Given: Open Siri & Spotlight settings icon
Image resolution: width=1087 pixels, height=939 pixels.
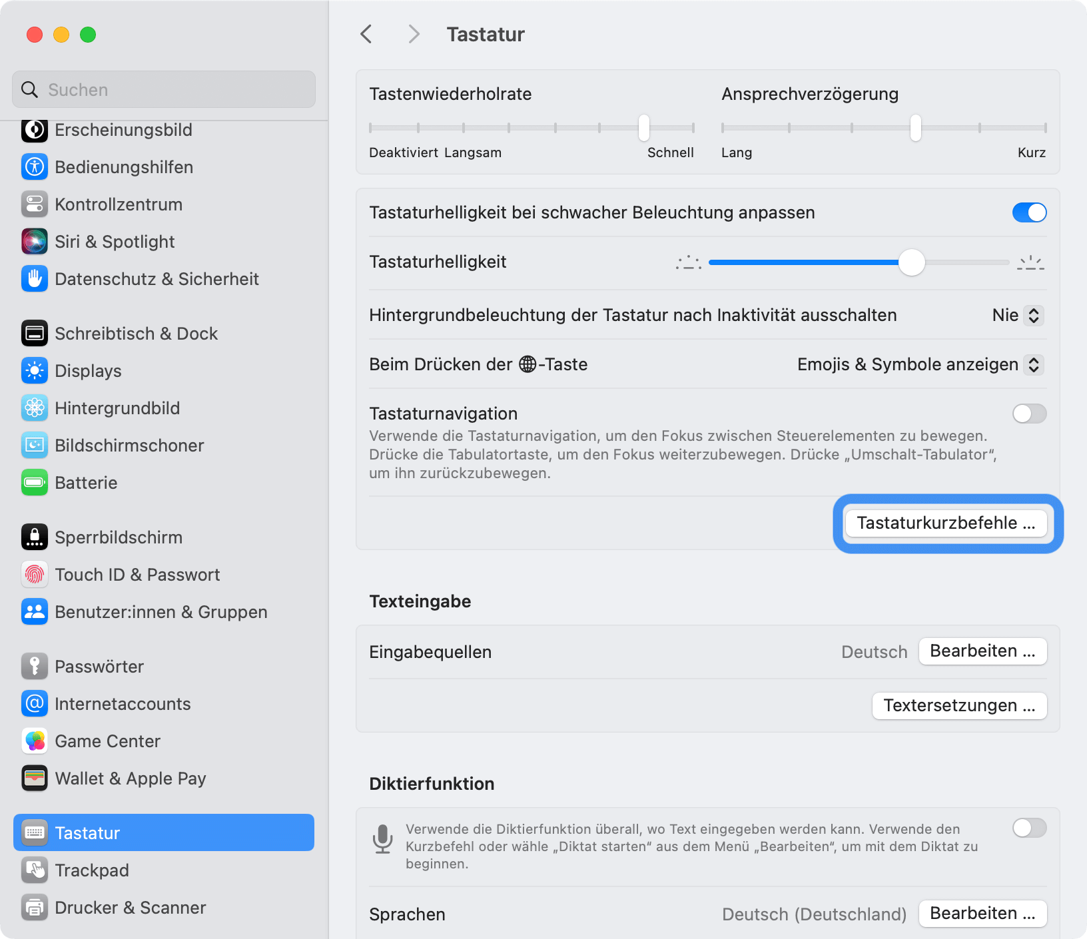Looking at the screenshot, I should click(35, 241).
